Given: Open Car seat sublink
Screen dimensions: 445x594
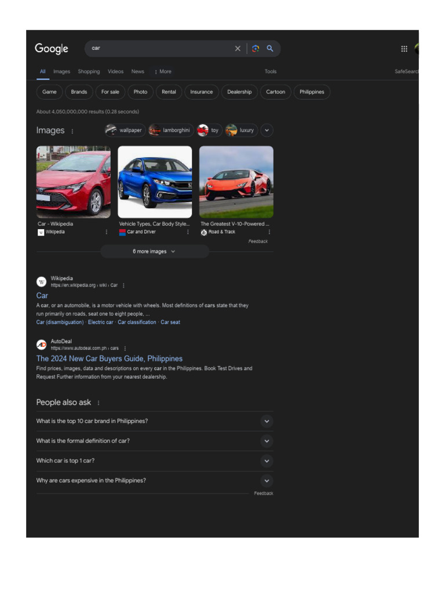Looking at the screenshot, I should pyautogui.click(x=170, y=323).
